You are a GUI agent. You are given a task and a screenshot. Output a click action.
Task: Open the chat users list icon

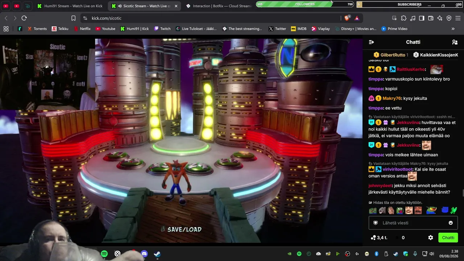[x=455, y=42]
